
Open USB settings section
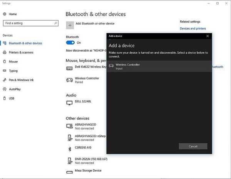(12, 98)
